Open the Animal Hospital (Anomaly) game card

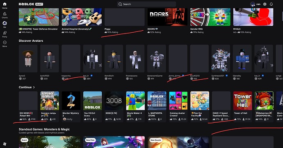pyautogui.click(x=82, y=21)
